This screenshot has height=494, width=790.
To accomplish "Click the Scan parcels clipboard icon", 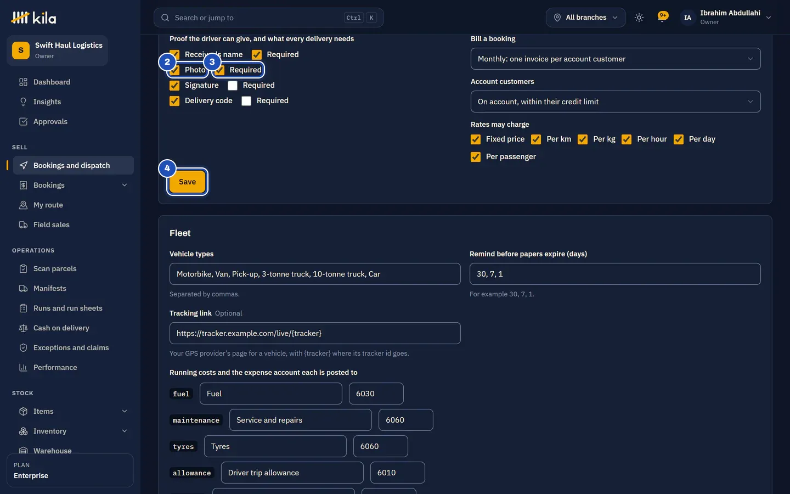I will pos(23,268).
